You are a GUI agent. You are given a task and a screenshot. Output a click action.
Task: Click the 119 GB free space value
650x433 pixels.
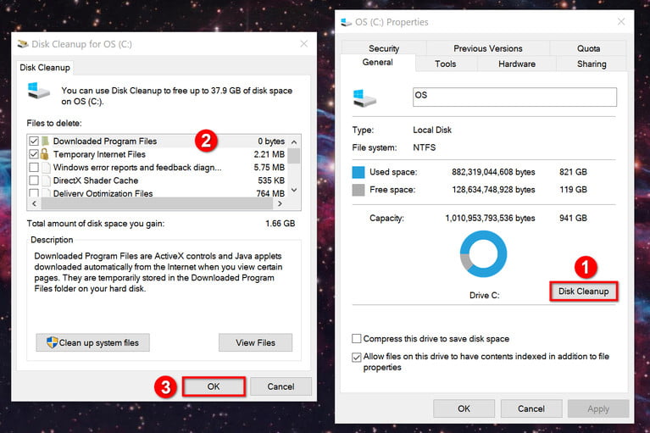[x=573, y=190]
